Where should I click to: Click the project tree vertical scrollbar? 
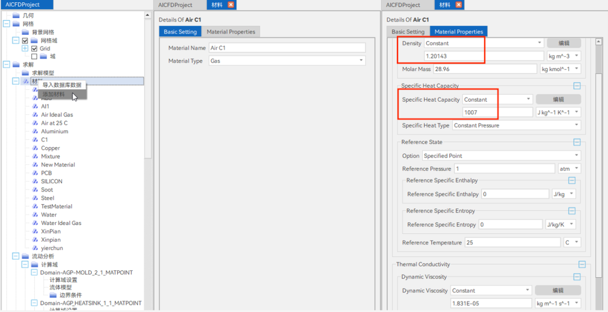click(x=147, y=89)
